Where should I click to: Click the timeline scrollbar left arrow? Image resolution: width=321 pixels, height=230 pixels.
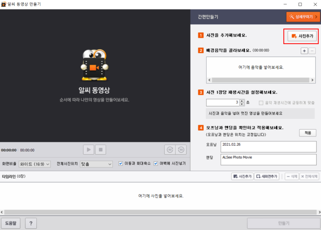[2, 212]
